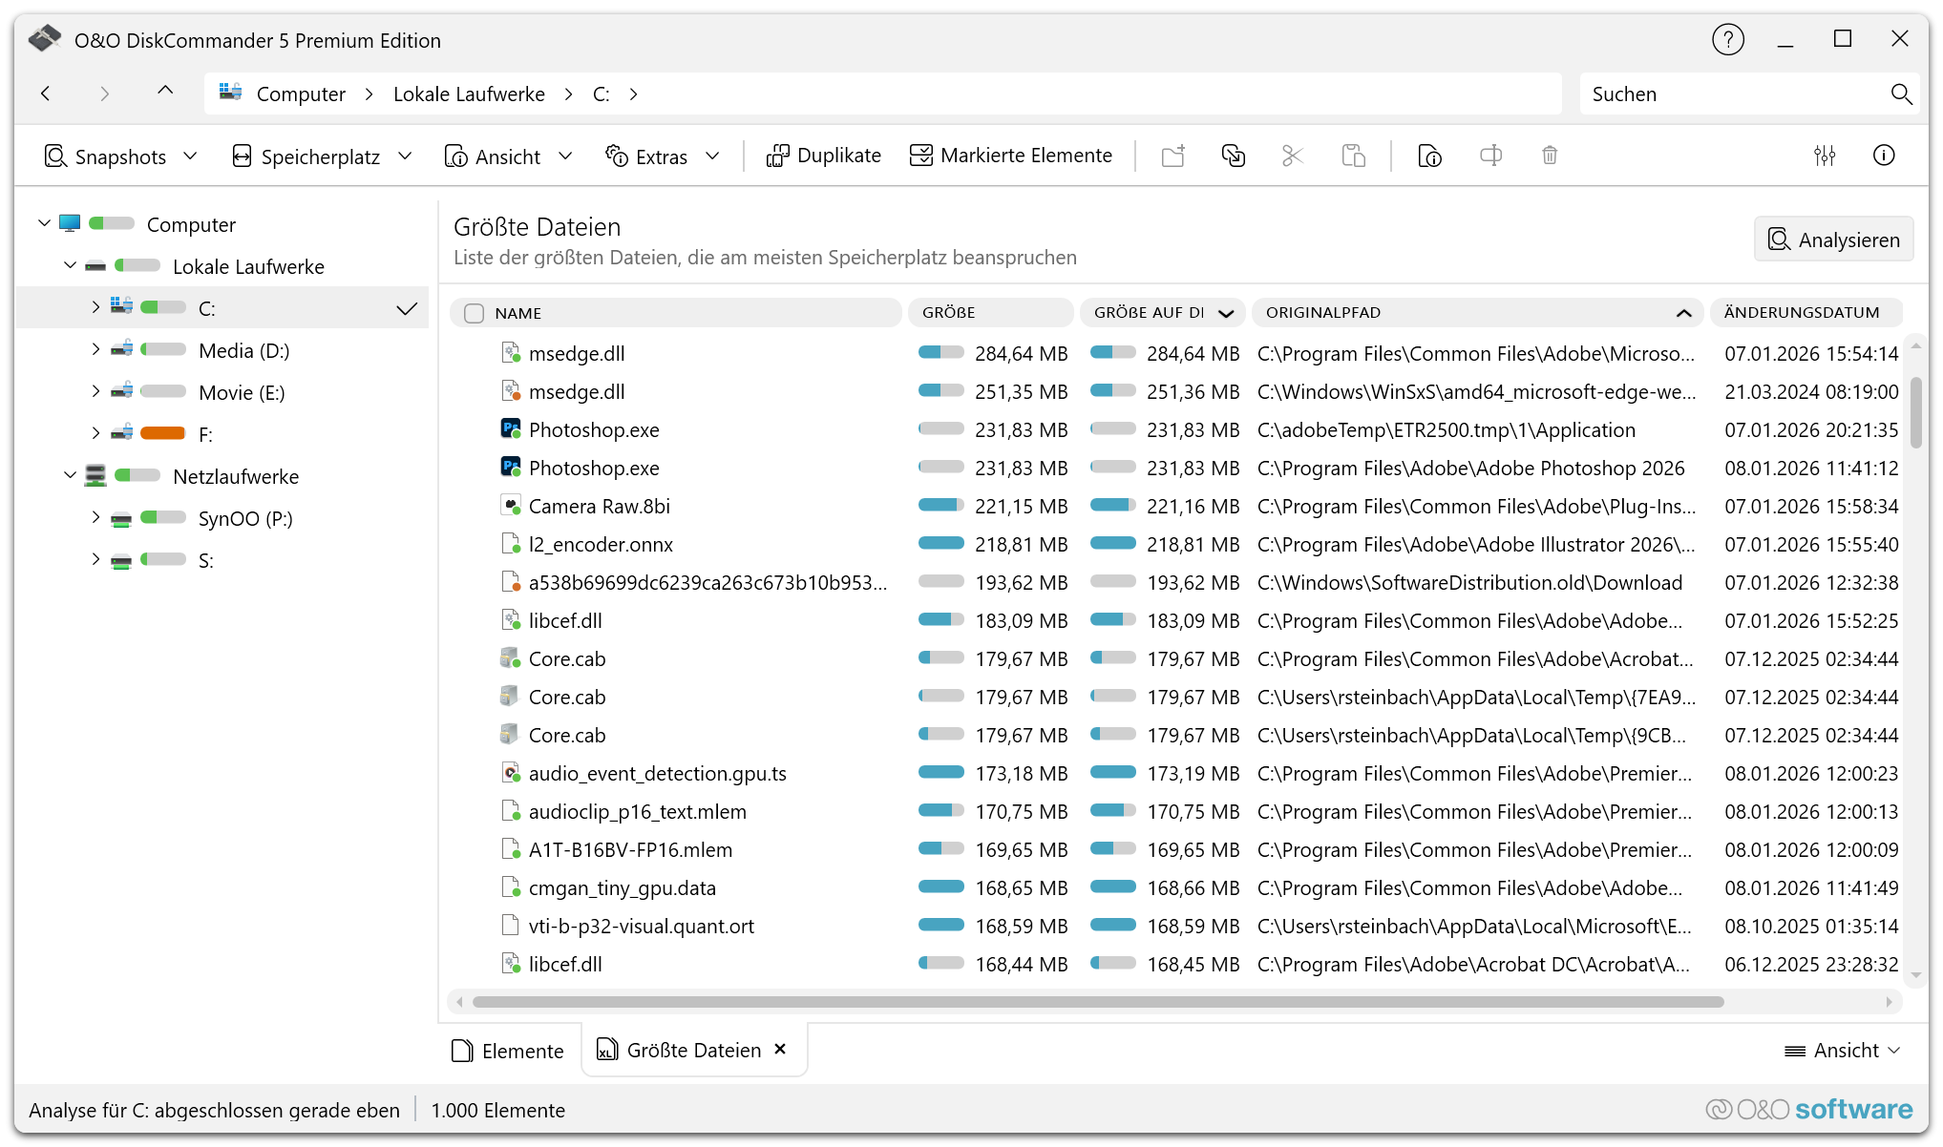The image size is (1943, 1147).
Task: Open the Speicherplatz dropdown
Action: click(x=321, y=156)
